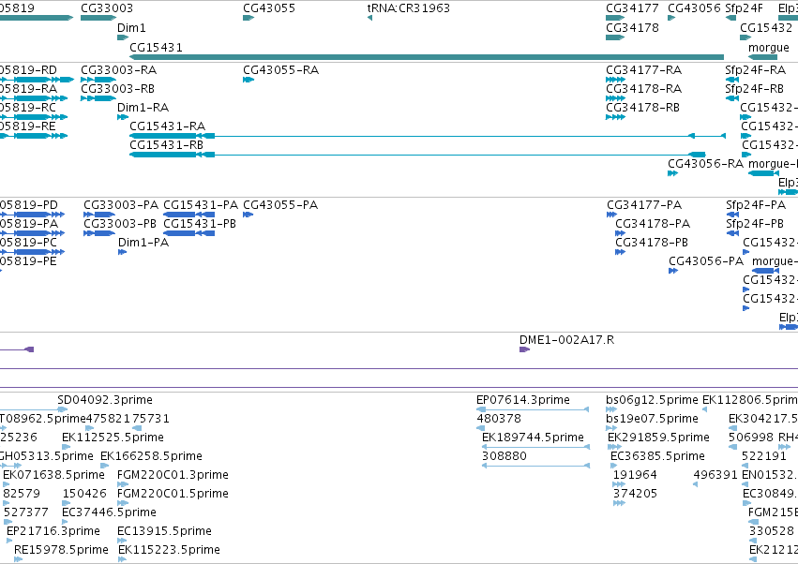Viewport: 798px width, 564px height.
Task: Click EST EK115223.5prime
Action: 169,550
